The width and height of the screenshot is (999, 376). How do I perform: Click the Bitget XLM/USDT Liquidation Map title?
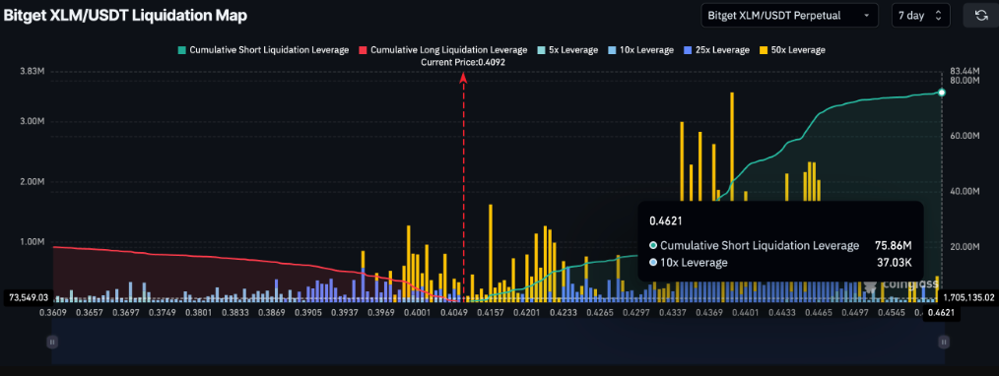pos(125,16)
